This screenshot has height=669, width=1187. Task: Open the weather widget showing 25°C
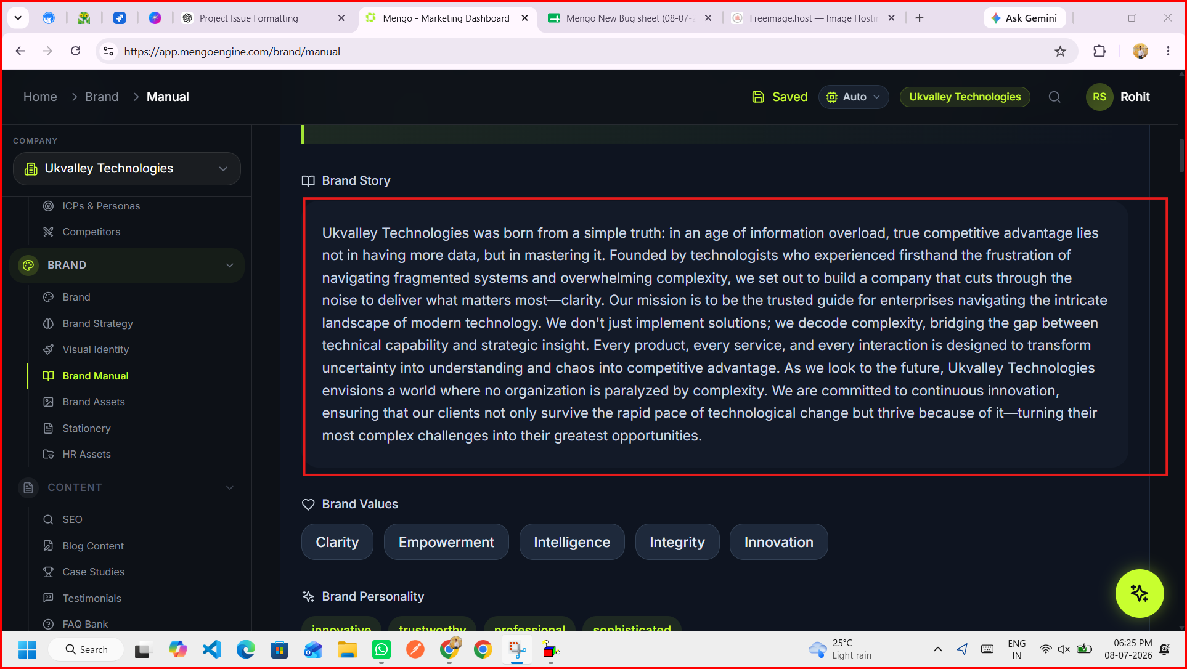pos(840,649)
